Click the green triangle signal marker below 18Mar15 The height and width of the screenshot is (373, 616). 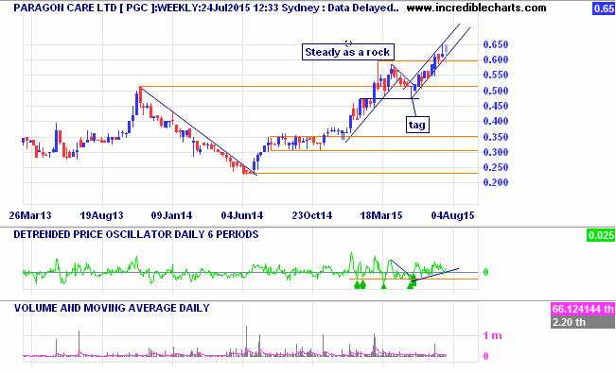pos(384,286)
